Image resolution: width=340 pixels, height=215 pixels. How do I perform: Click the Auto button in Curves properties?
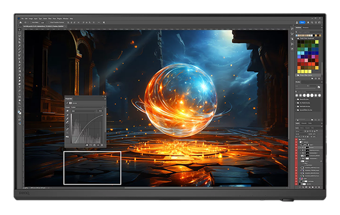point(100,111)
